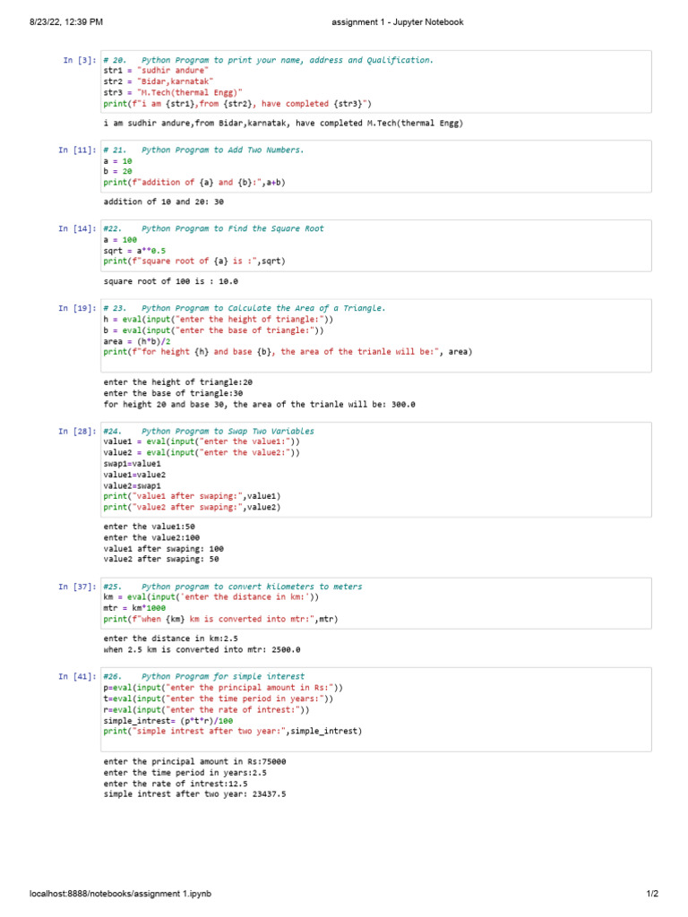Click the 'In [3]:' cell prompt
The height and width of the screenshot is (917, 688).
80,60
